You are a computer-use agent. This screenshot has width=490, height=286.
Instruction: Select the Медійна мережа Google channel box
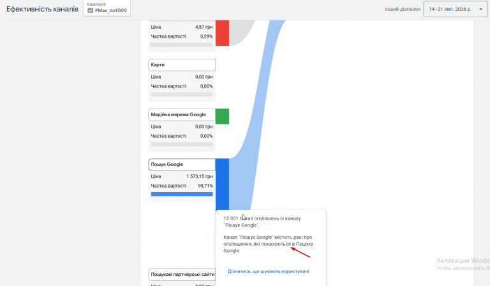tap(182, 114)
